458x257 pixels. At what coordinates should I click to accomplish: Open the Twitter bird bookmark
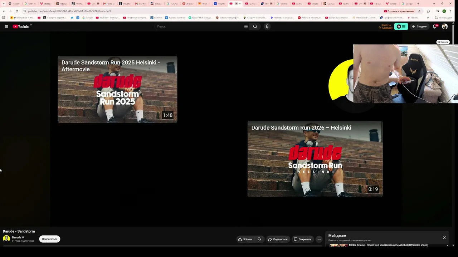tap(72, 17)
